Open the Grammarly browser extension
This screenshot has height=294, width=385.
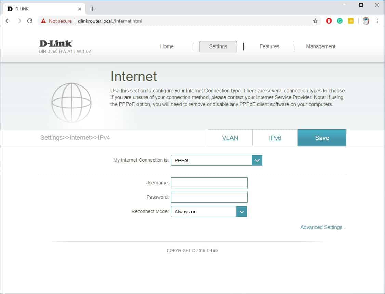(340, 21)
